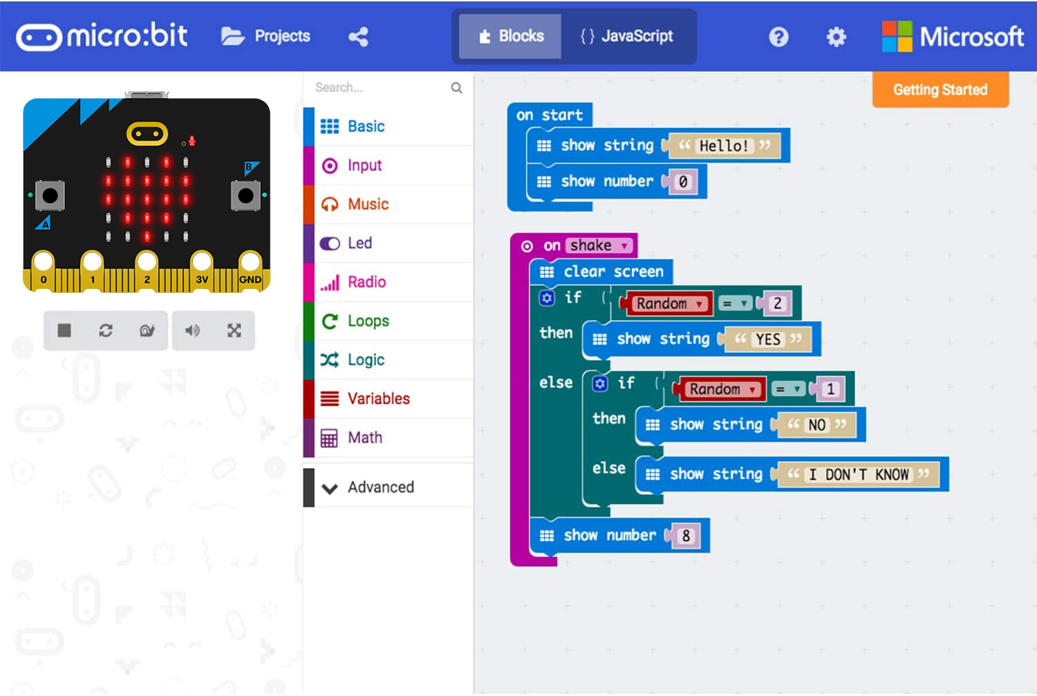Click the microphone icon on the micro:bit
The width and height of the screenshot is (1037, 696).
(x=192, y=141)
